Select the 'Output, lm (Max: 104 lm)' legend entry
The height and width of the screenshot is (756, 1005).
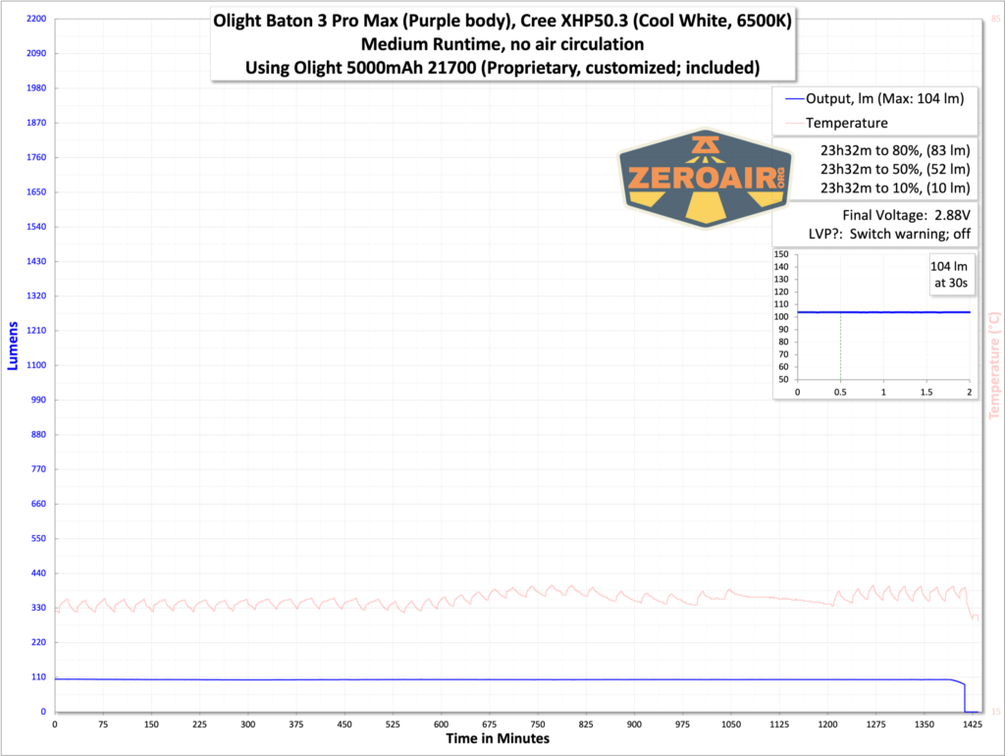pyautogui.click(x=875, y=99)
